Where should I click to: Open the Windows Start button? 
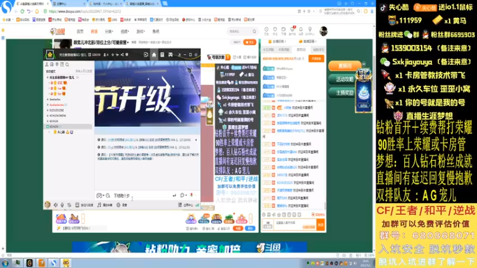click(x=5, y=263)
